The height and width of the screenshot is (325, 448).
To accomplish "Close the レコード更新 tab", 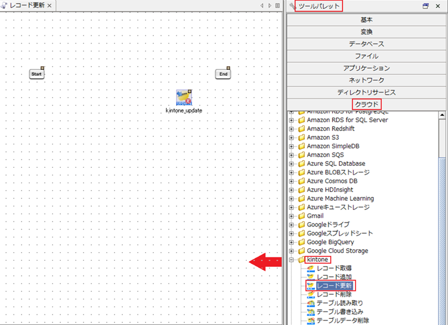I will [x=50, y=6].
